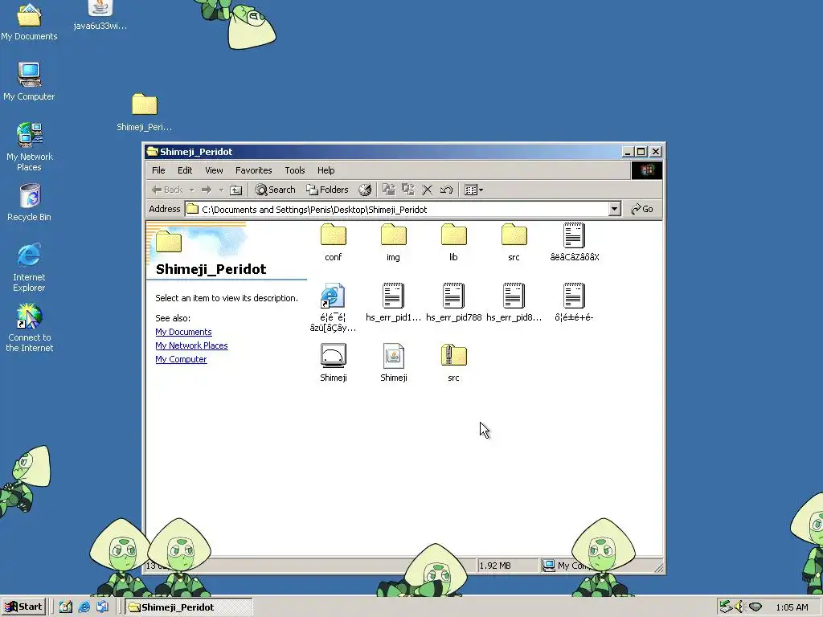Click the Copy To toolbar icon
The width and height of the screenshot is (823, 617).
point(407,190)
